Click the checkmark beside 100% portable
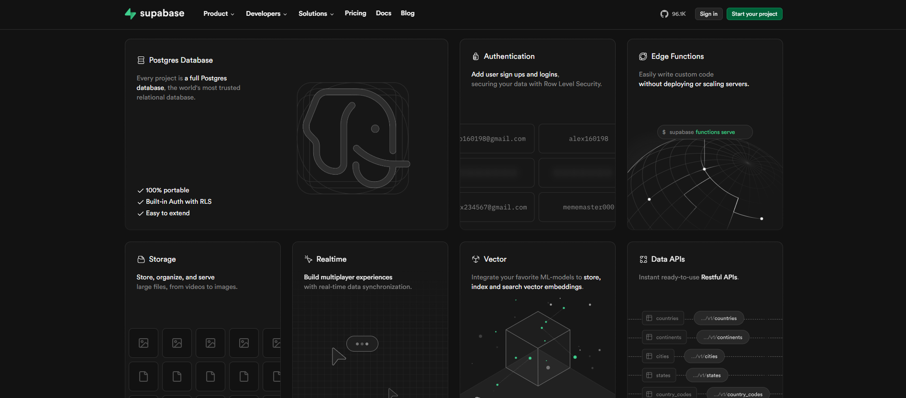Viewport: 906px width, 398px height. [x=141, y=190]
